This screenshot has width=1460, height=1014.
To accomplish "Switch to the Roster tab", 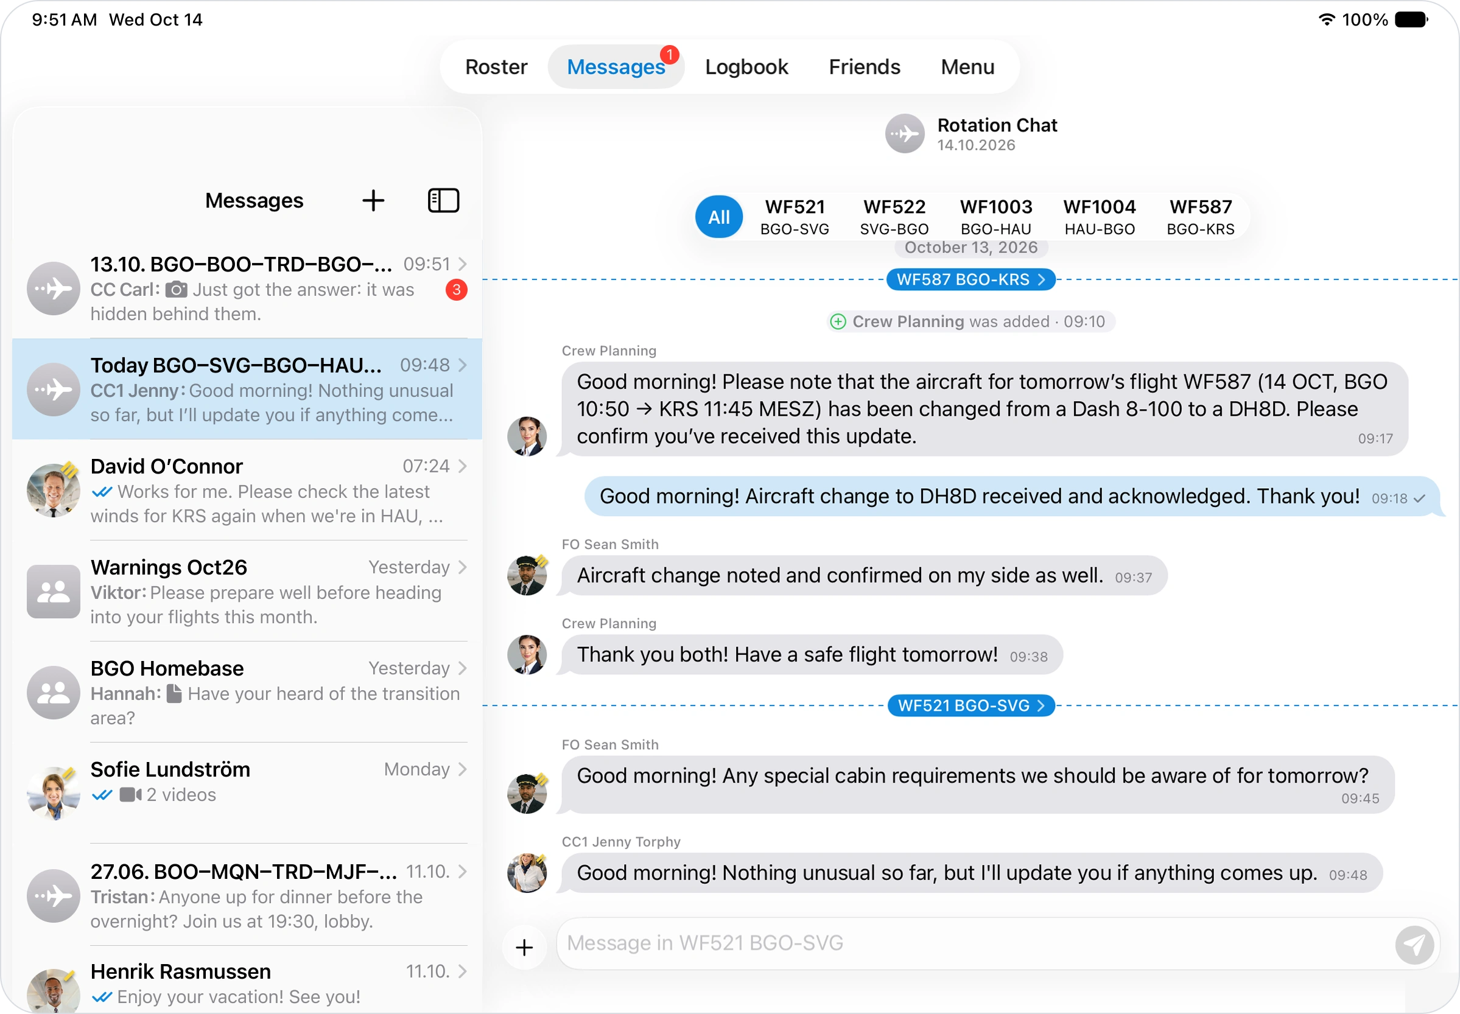I will (496, 67).
